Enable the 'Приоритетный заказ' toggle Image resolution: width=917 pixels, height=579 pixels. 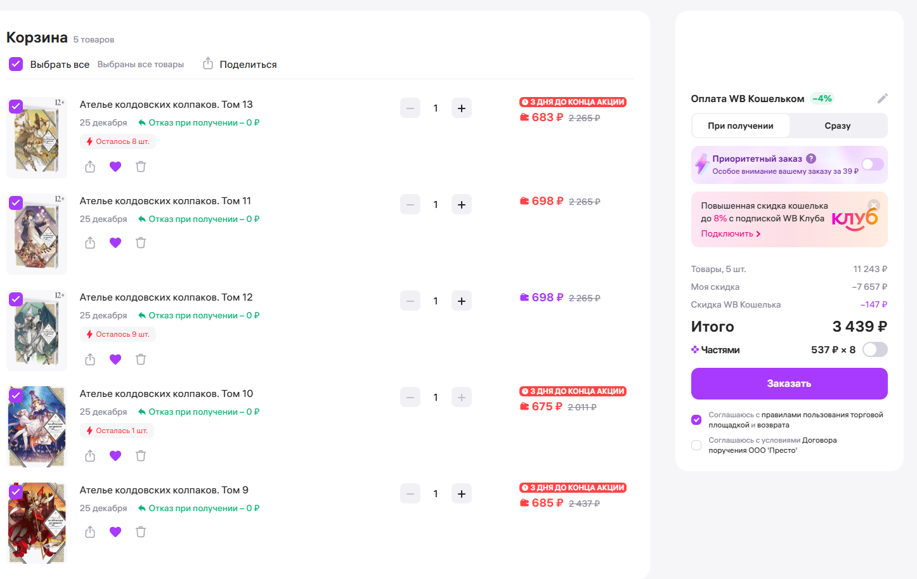[x=872, y=165]
